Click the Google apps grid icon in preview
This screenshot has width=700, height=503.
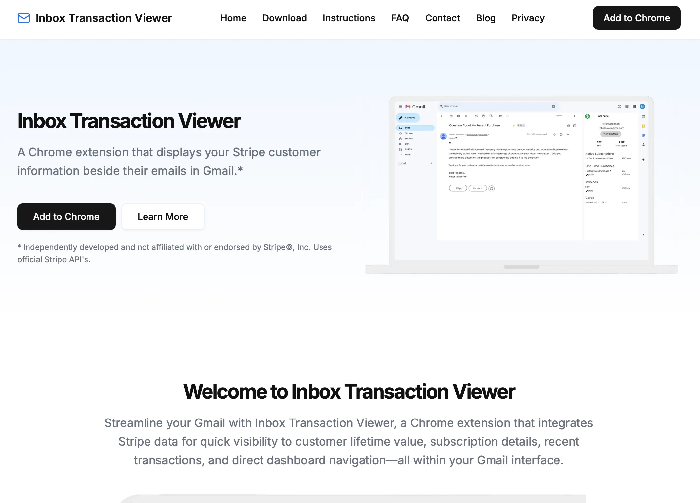[634, 106]
